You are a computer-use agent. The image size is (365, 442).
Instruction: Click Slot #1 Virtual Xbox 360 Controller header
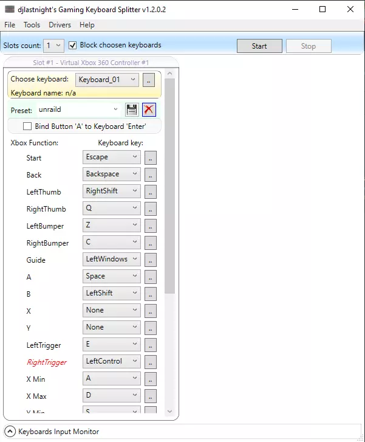coord(90,62)
